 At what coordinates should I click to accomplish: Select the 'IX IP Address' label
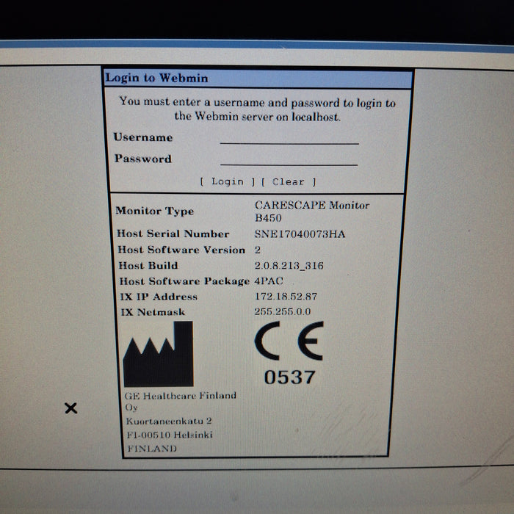pyautogui.click(x=159, y=297)
